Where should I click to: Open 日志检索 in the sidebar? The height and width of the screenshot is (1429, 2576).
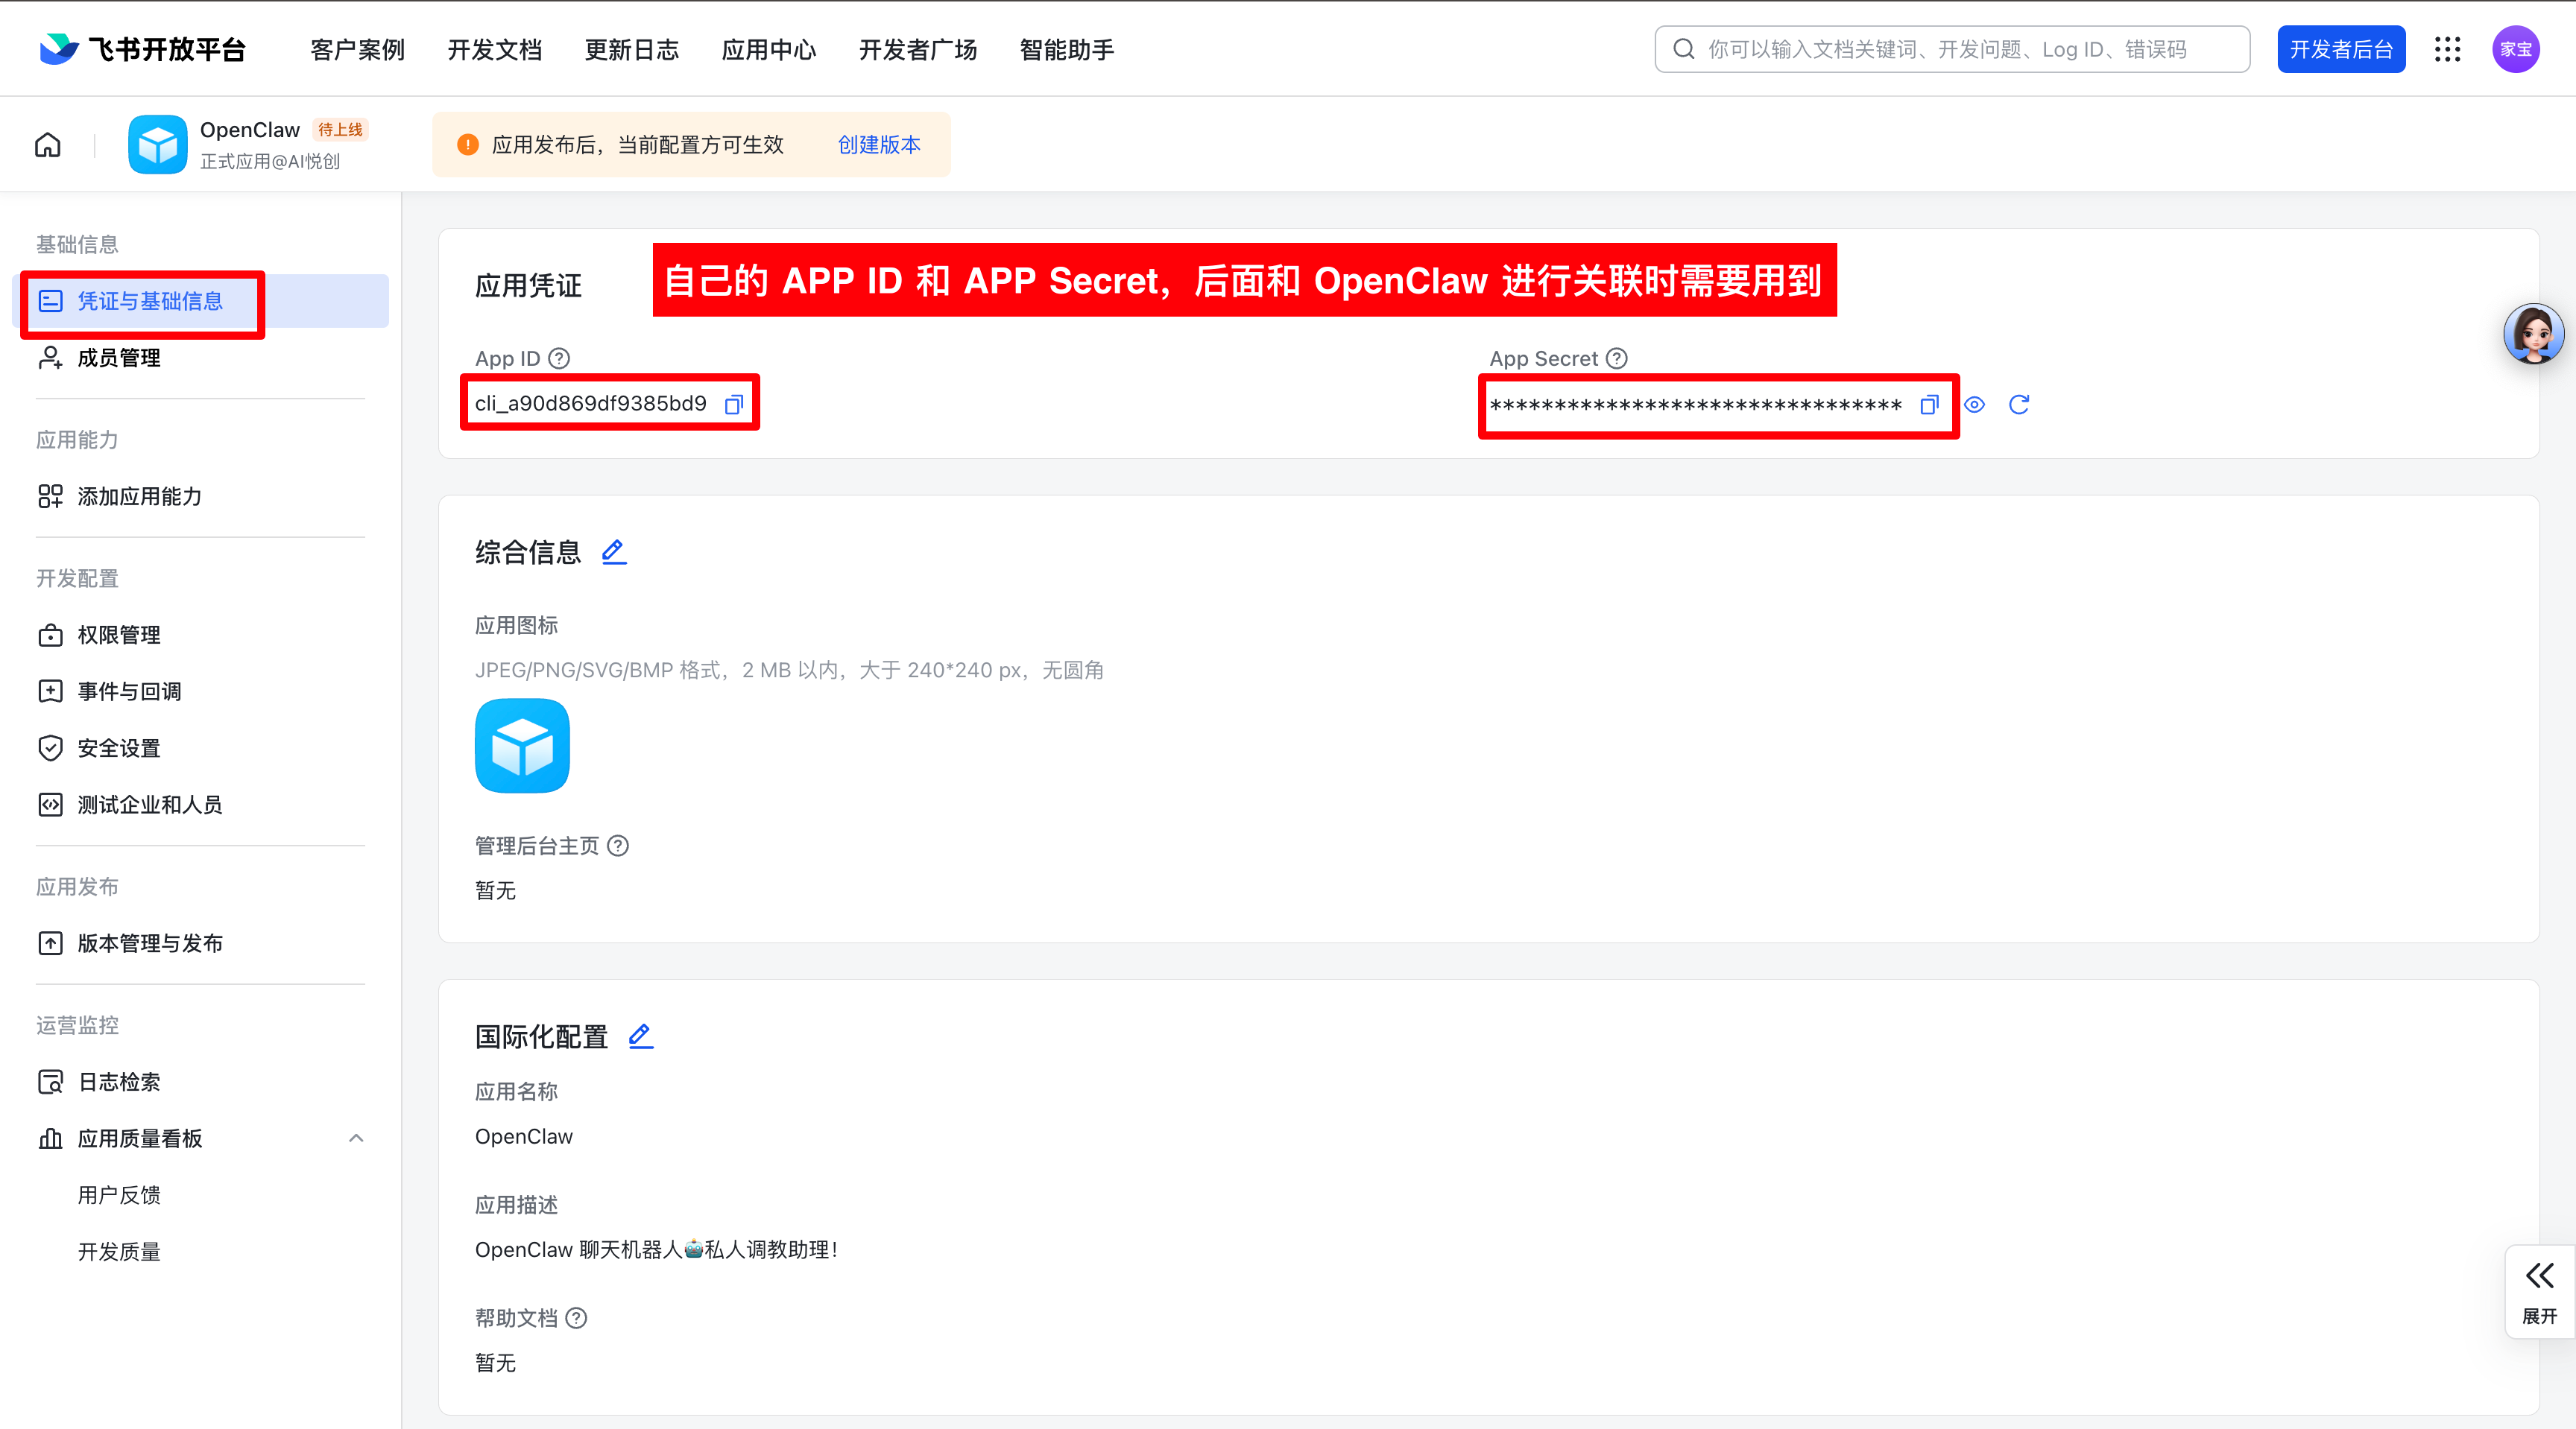201,1083
